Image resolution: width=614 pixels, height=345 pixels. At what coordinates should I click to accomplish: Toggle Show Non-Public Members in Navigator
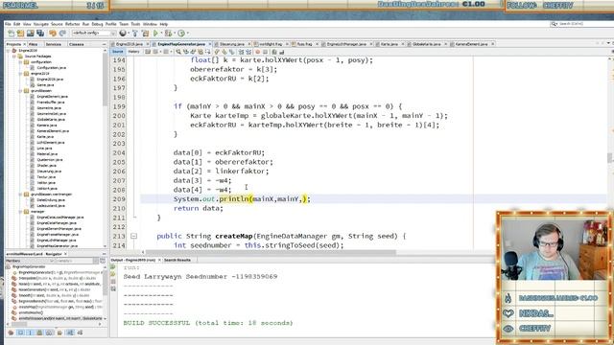pos(39,333)
